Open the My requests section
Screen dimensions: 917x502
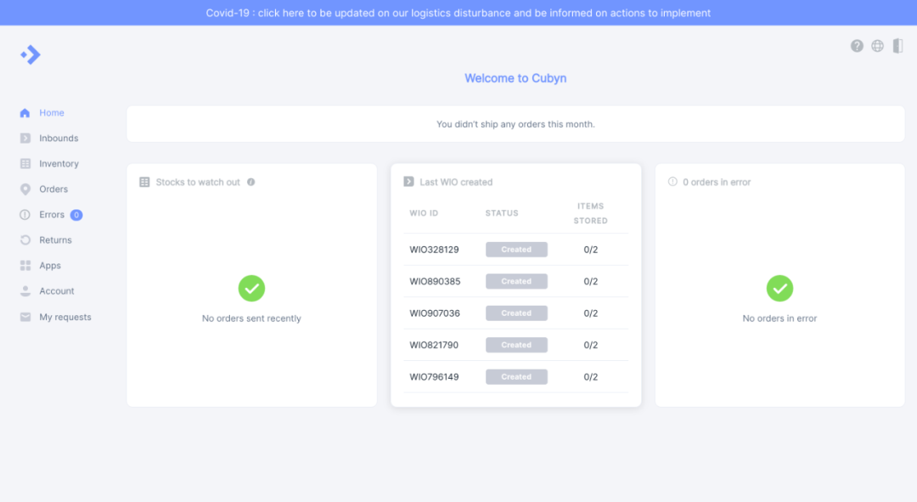click(65, 317)
